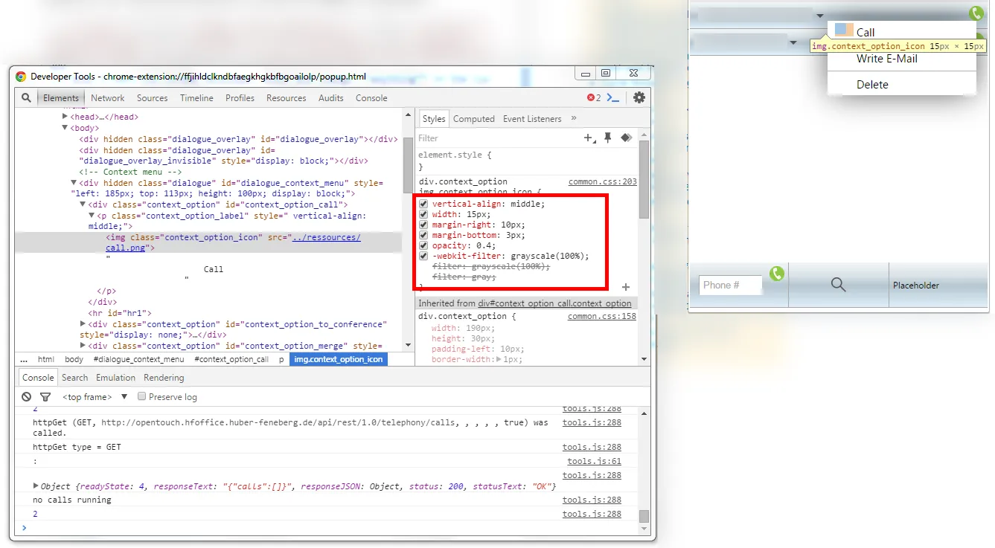Select #dialogue_context_menu breadcrumb
This screenshot has width=995, height=548.
(x=138, y=359)
